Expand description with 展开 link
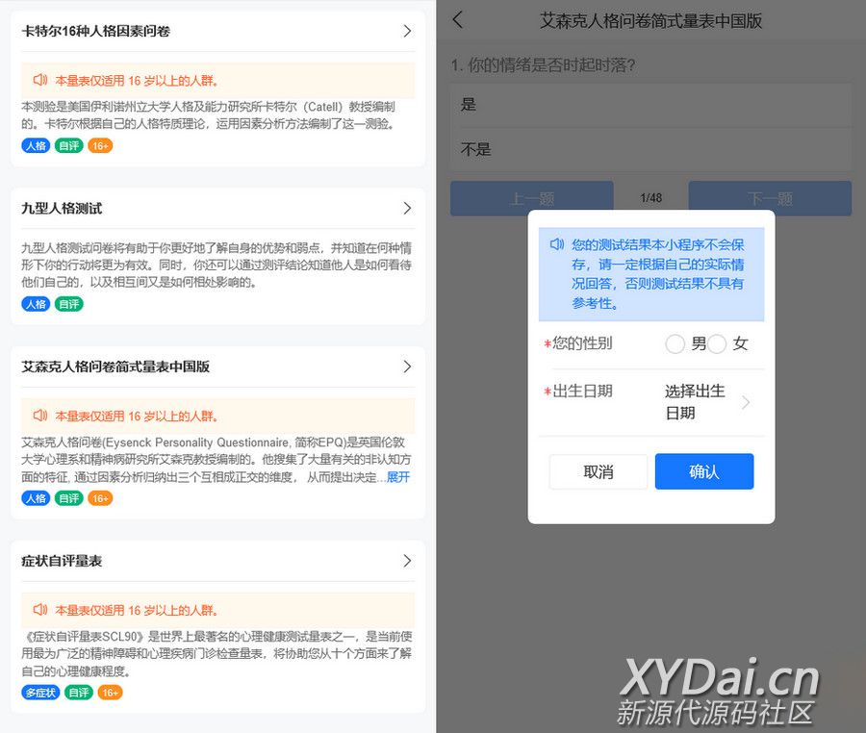Image resolution: width=866 pixels, height=733 pixels. click(397, 477)
